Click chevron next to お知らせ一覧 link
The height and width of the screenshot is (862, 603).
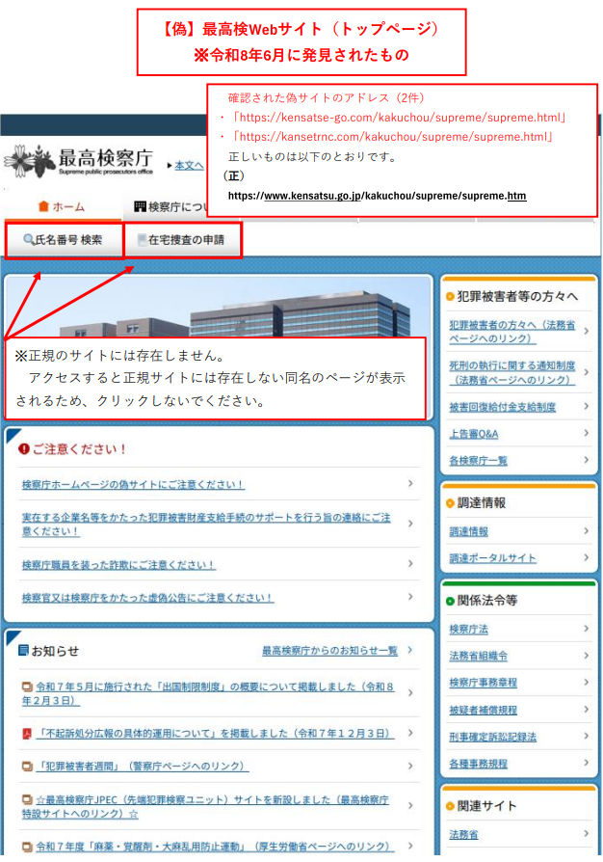pos(410,650)
